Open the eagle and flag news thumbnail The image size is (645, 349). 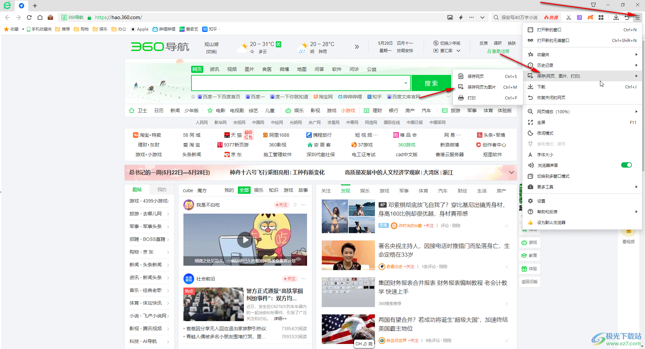click(x=348, y=329)
